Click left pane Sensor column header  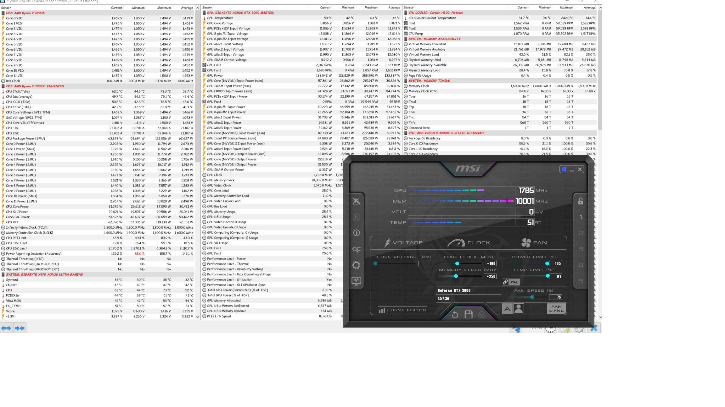(x=51, y=8)
